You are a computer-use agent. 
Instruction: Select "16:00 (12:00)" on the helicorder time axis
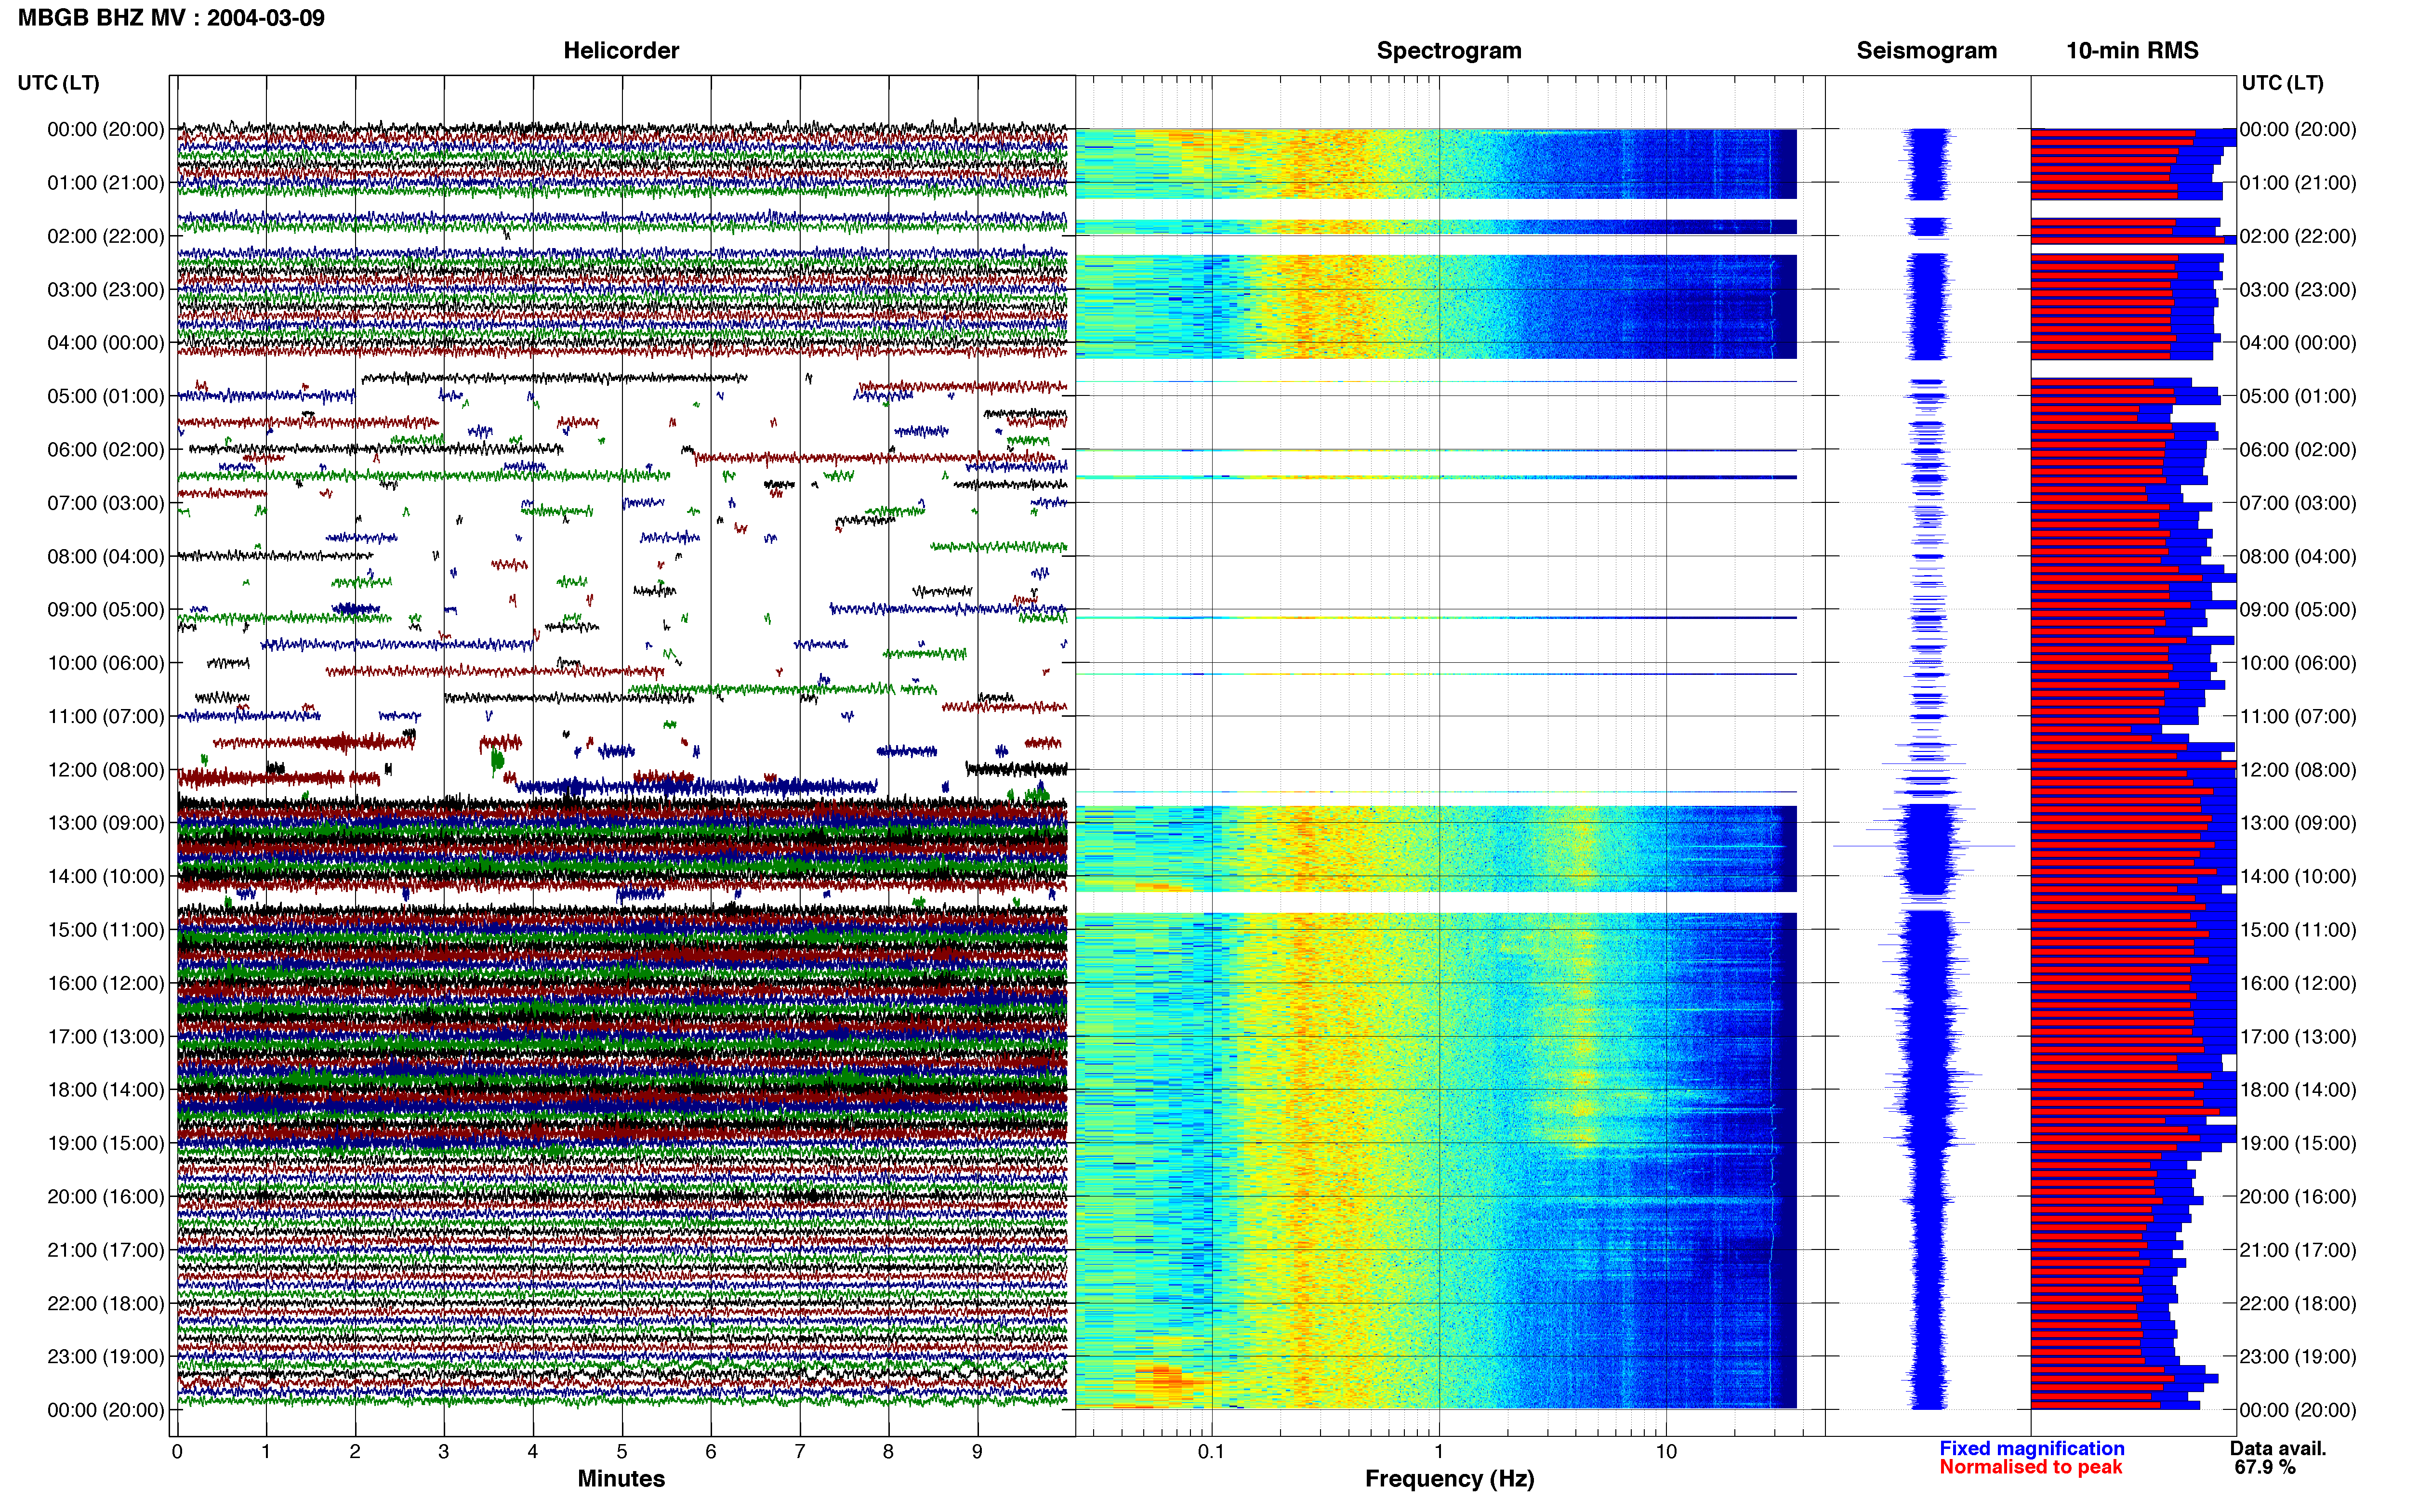coord(106,982)
